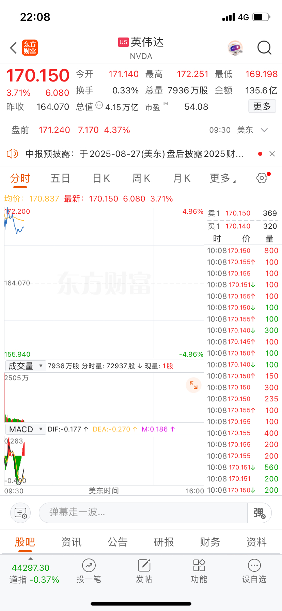Tap the speaker announcement icon
The image size is (282, 611).
pyautogui.click(x=12, y=154)
